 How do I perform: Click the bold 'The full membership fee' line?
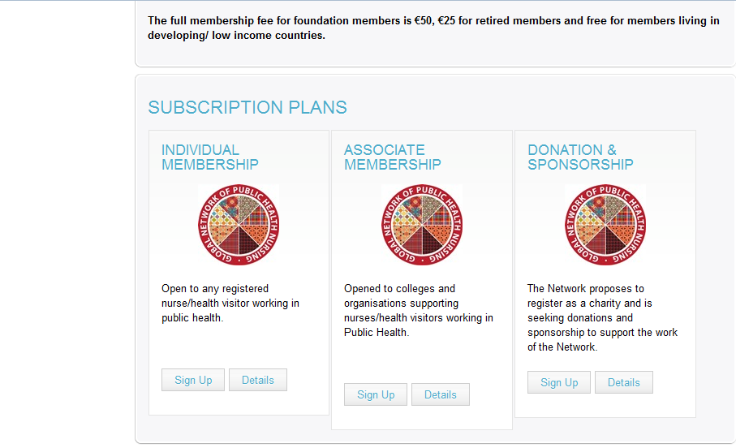(433, 20)
